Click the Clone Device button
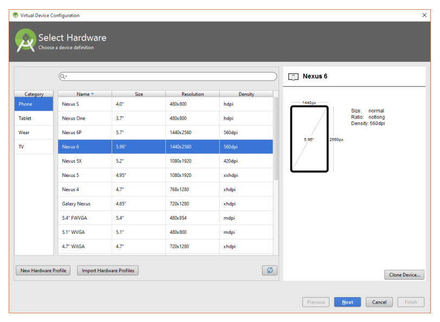Image resolution: width=440 pixels, height=322 pixels. tap(404, 275)
